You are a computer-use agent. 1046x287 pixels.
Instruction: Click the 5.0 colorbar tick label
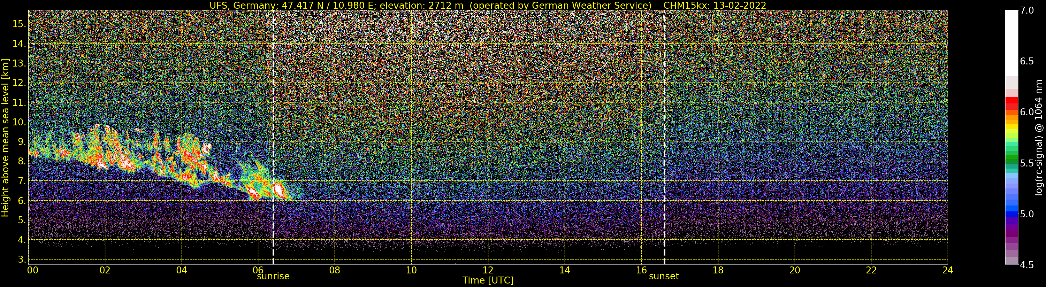pyautogui.click(x=1027, y=214)
